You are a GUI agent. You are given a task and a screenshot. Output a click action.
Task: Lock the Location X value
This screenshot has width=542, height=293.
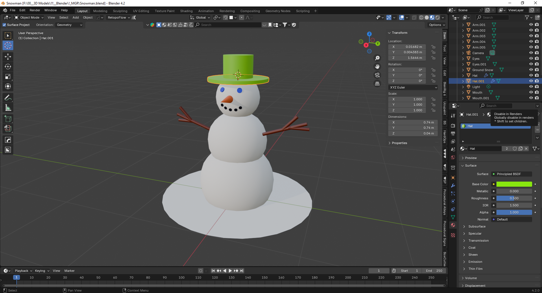point(433,47)
